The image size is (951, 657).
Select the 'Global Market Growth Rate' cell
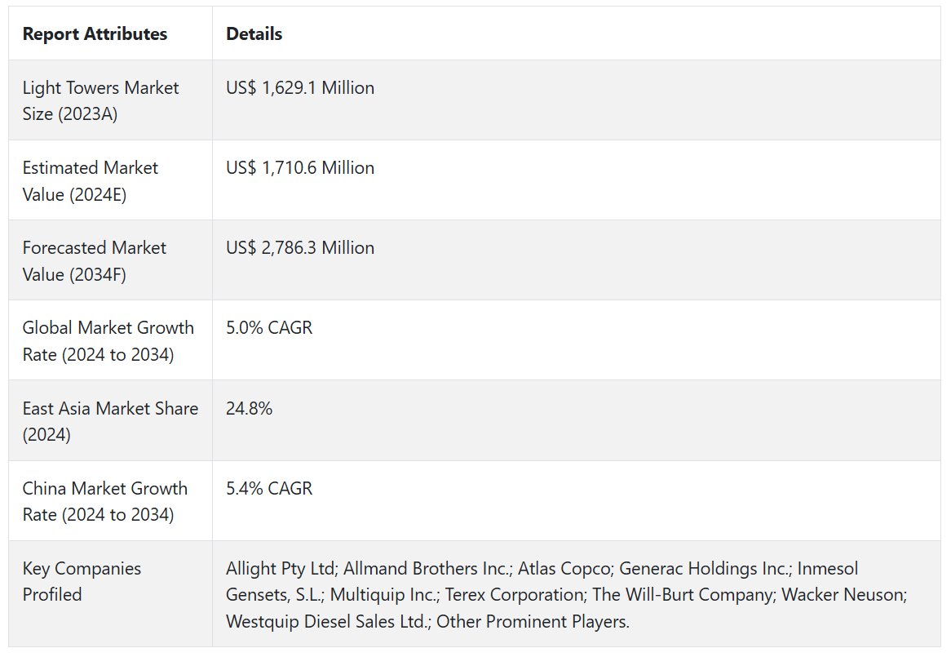108,340
